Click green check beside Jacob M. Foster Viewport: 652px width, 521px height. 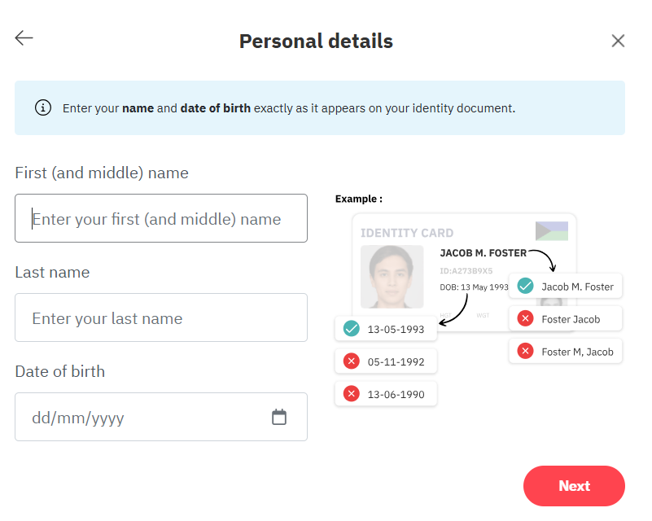526,287
